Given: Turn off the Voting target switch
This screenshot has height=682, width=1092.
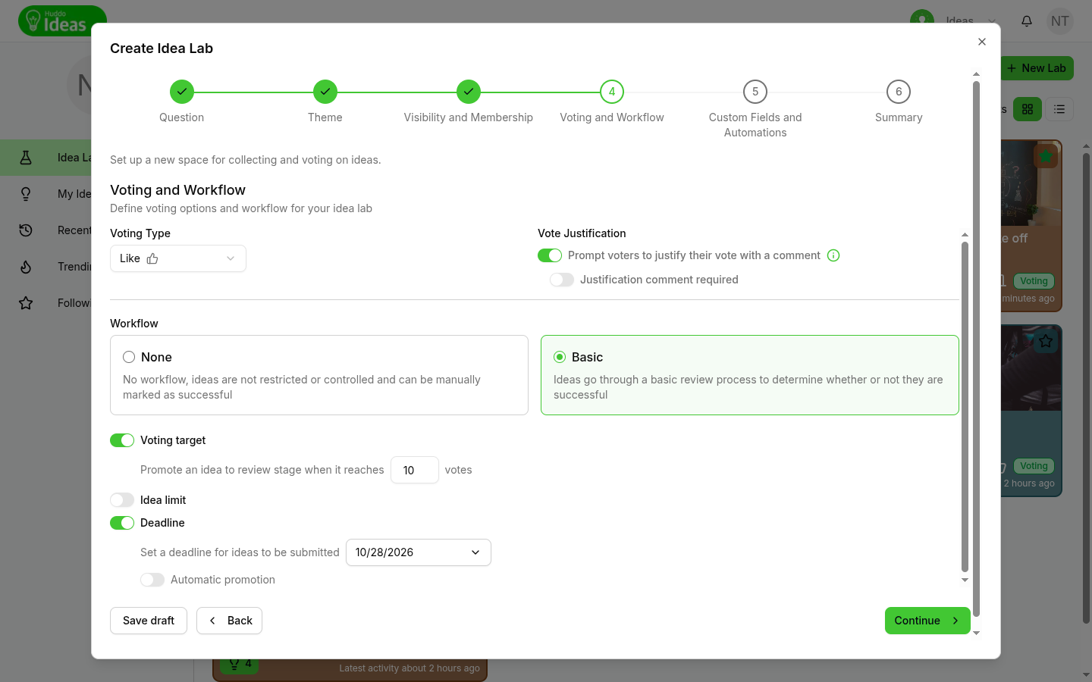Looking at the screenshot, I should coord(122,440).
